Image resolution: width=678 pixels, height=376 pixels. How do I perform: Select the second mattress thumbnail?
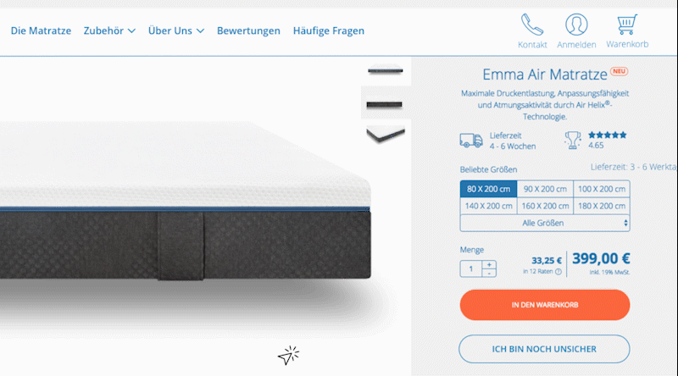point(385,103)
